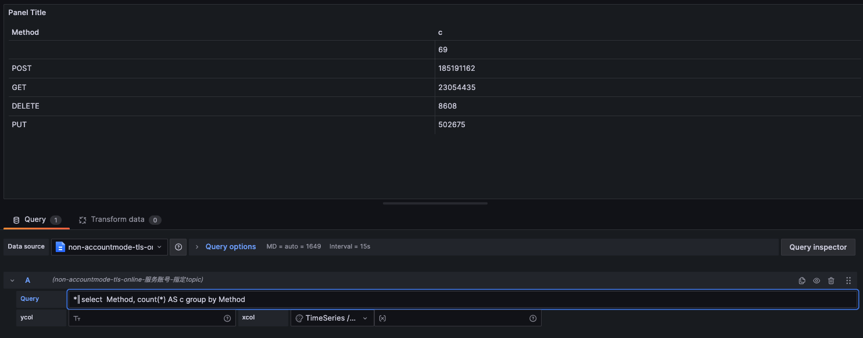
Task: Click the count value 8608
Action: coord(446,106)
